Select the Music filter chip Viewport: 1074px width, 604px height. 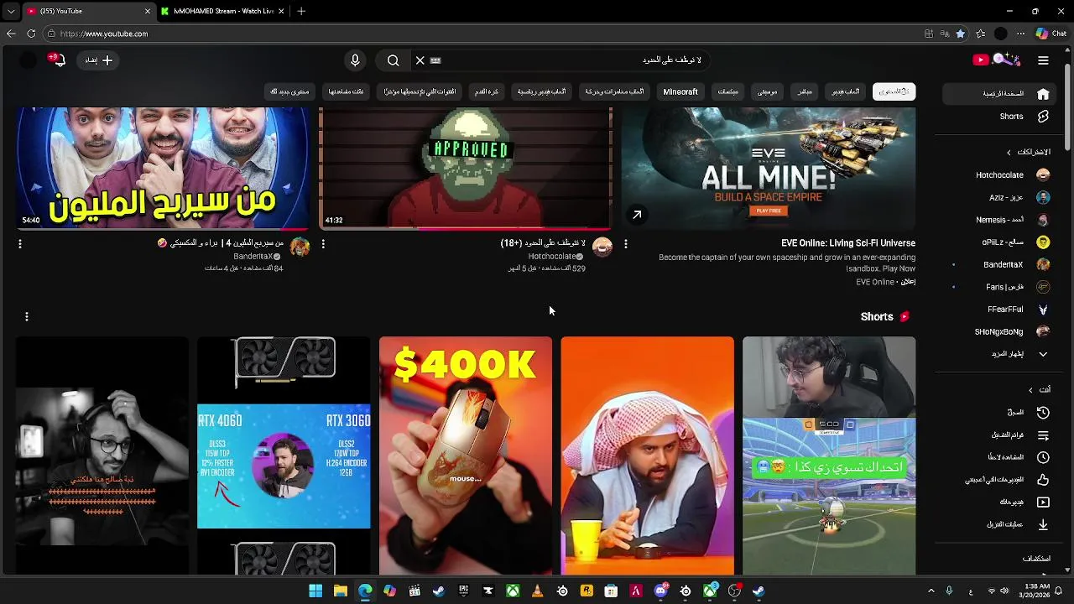point(768,91)
